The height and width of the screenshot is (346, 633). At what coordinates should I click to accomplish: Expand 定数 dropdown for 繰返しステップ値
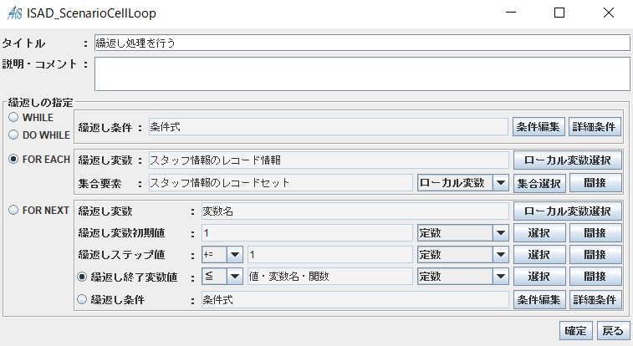pyautogui.click(x=463, y=255)
